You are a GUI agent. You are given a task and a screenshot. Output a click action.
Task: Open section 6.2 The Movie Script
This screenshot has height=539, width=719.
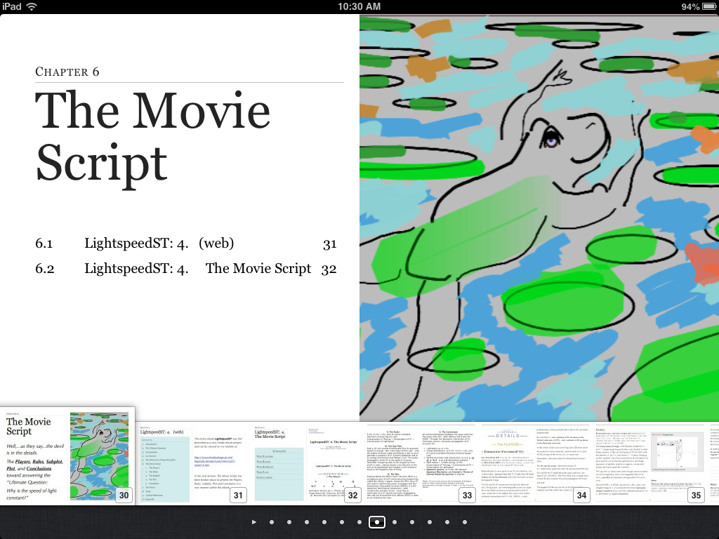tap(177, 268)
